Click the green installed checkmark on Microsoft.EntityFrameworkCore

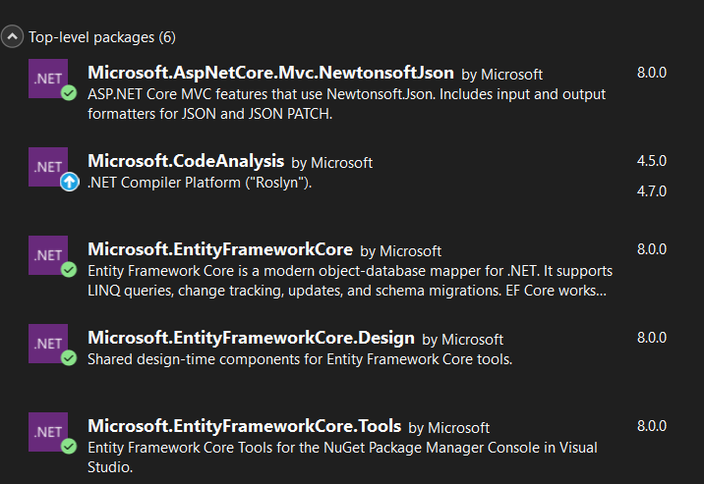(x=69, y=270)
